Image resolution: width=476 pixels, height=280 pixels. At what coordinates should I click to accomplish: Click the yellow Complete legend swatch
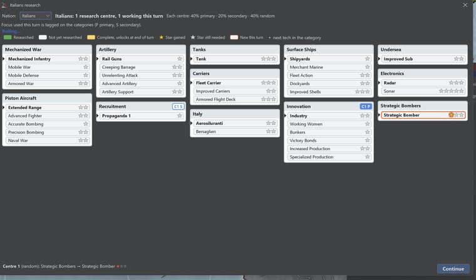tap(91, 37)
